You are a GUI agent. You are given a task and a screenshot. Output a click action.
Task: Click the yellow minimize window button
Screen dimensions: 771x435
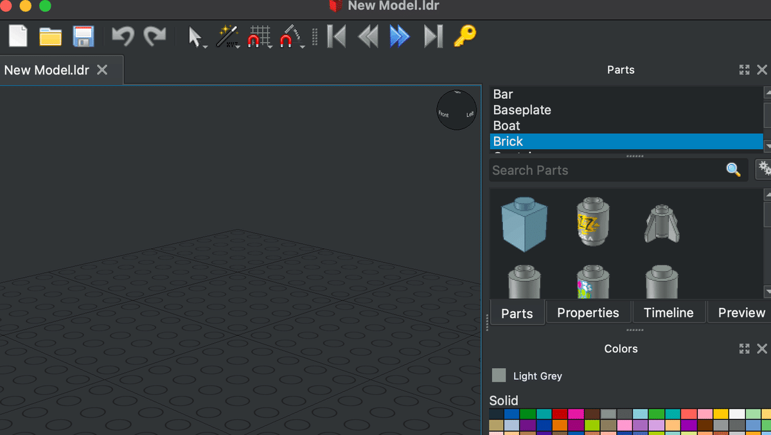coord(26,6)
